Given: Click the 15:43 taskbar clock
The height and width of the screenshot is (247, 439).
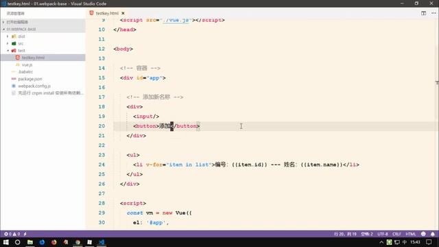Looking at the screenshot, I should [x=415, y=242].
